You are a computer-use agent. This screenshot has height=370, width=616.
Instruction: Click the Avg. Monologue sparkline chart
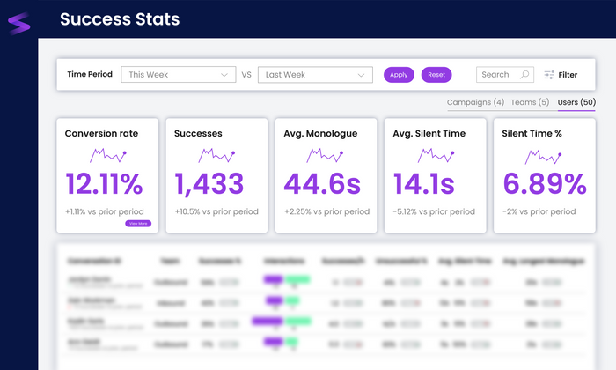(325, 155)
